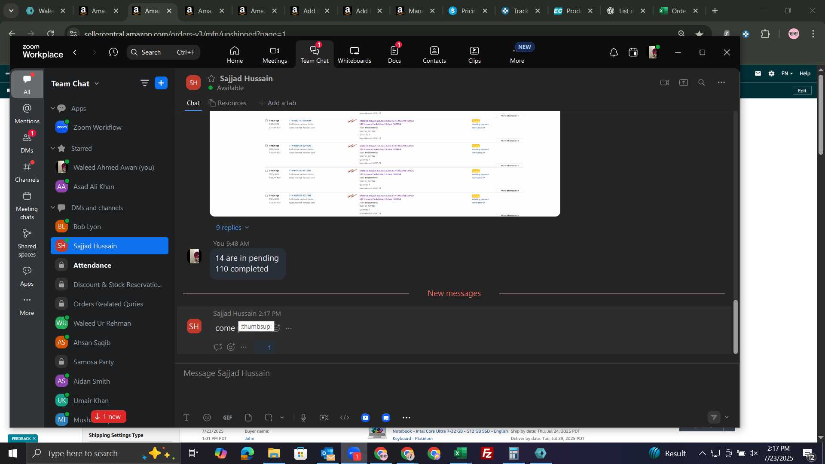Open emoji picker in composer
This screenshot has height=464, width=825.
tap(207, 418)
